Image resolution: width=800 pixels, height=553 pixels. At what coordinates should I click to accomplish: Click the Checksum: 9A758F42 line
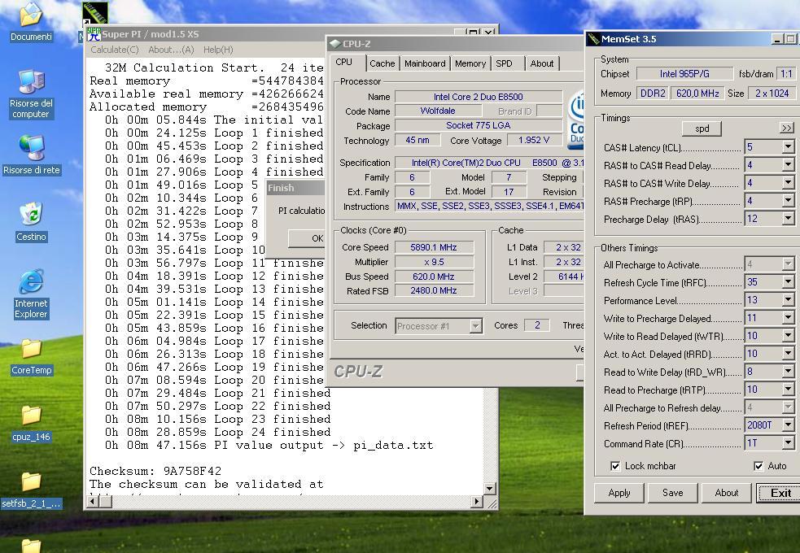coord(155,471)
